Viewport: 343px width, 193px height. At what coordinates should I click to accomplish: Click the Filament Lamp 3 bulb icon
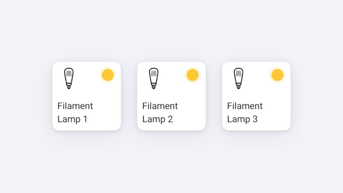coord(238,78)
